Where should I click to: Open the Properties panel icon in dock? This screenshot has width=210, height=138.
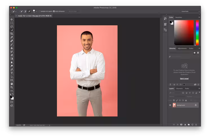pyautogui.click(x=165, y=24)
